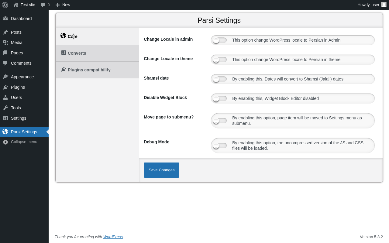
Task: Select the Tools wrench icon
Action: pyautogui.click(x=5, y=108)
